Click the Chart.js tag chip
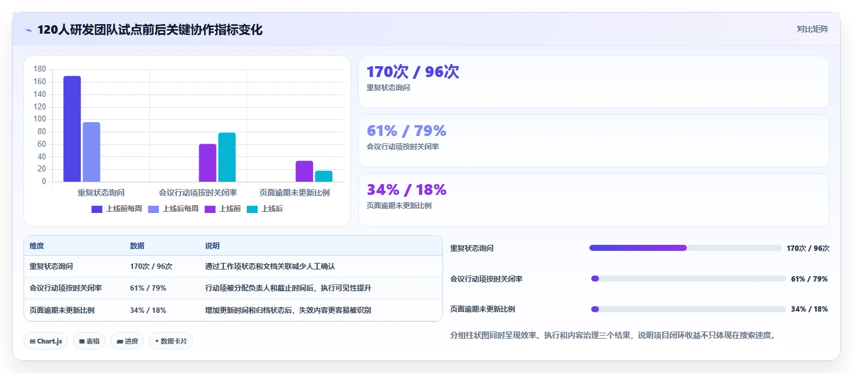Viewport: 853px width, 373px height. click(46, 341)
